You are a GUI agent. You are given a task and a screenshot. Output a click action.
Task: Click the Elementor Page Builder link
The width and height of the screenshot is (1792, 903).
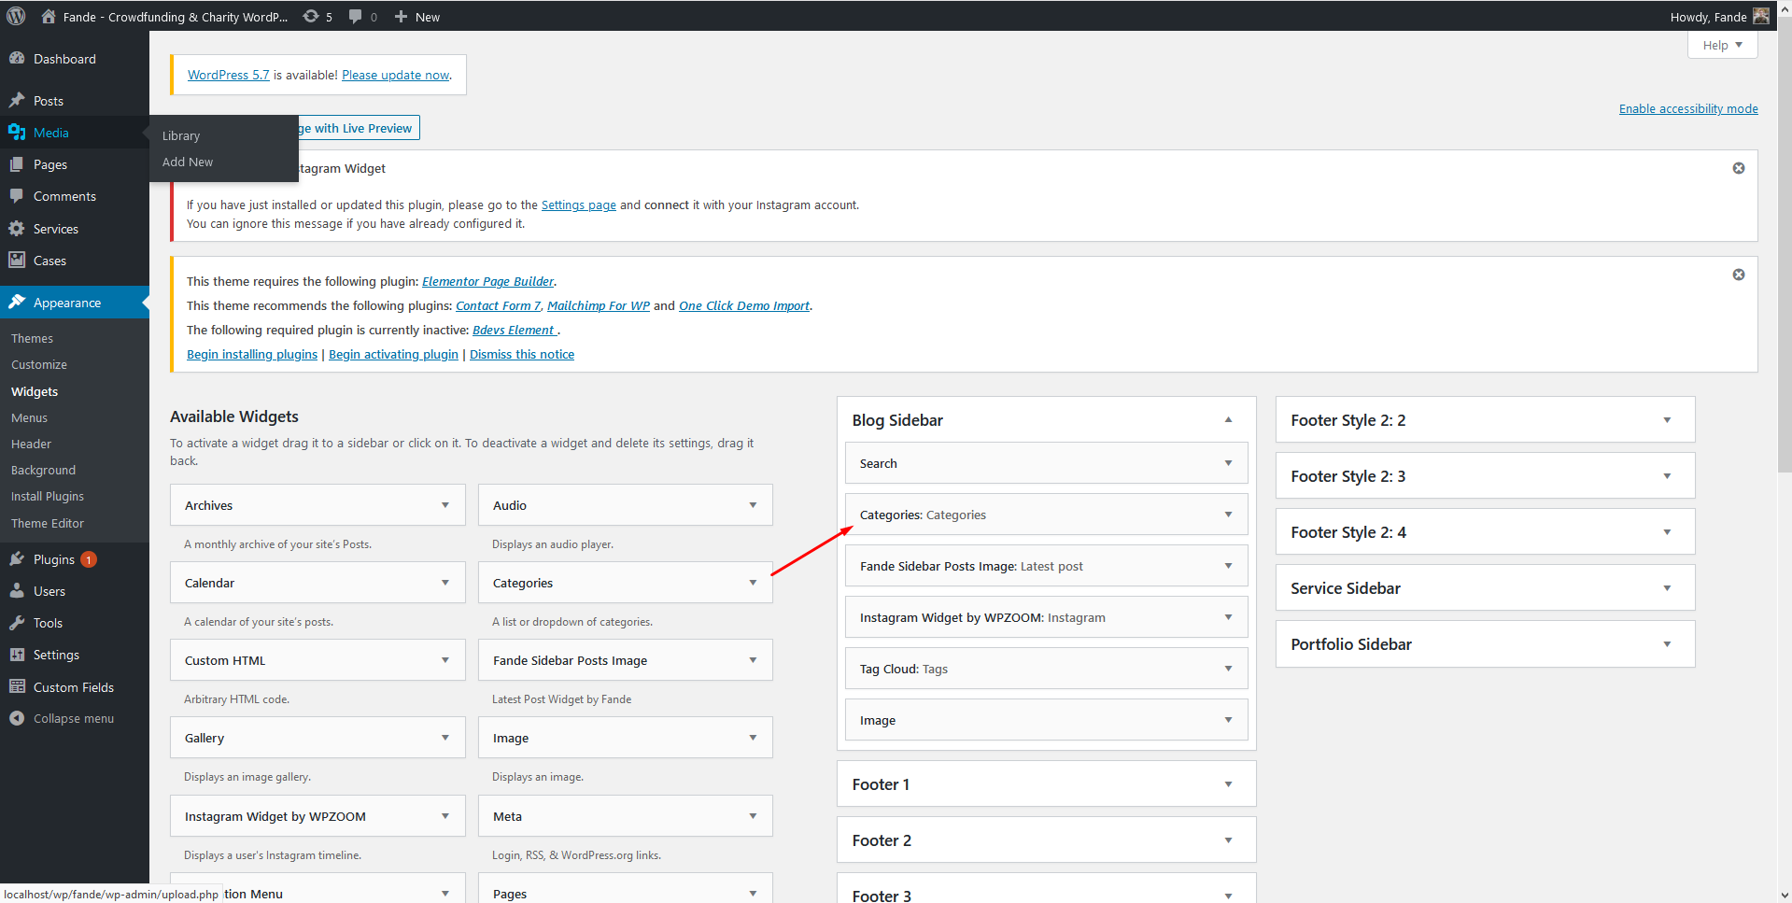[487, 281]
